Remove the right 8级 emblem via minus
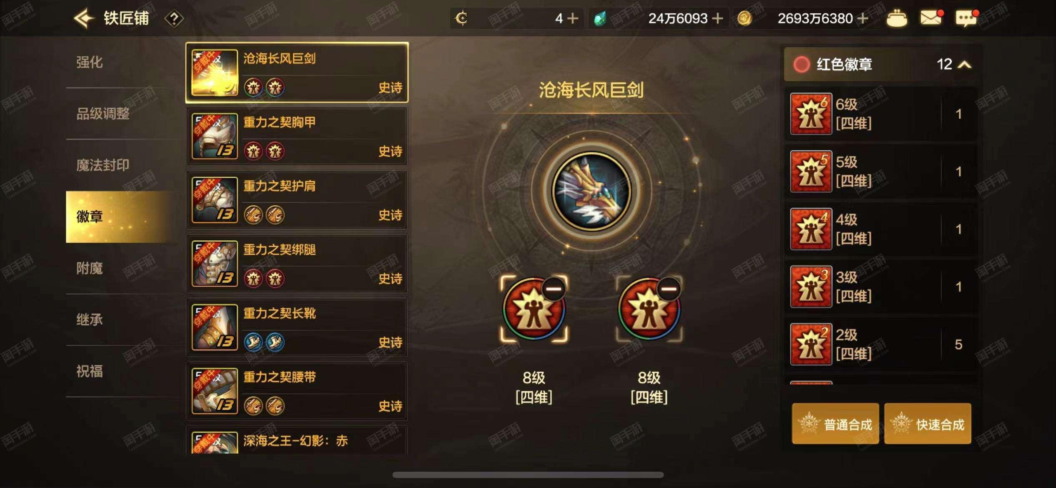 click(x=669, y=289)
